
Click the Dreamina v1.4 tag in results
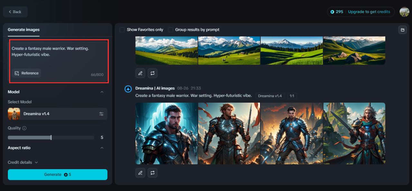tap(270, 96)
